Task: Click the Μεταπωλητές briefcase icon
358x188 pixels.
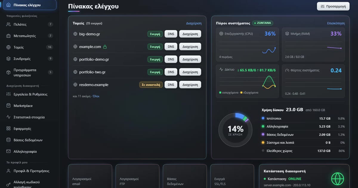Action: click(x=8, y=36)
